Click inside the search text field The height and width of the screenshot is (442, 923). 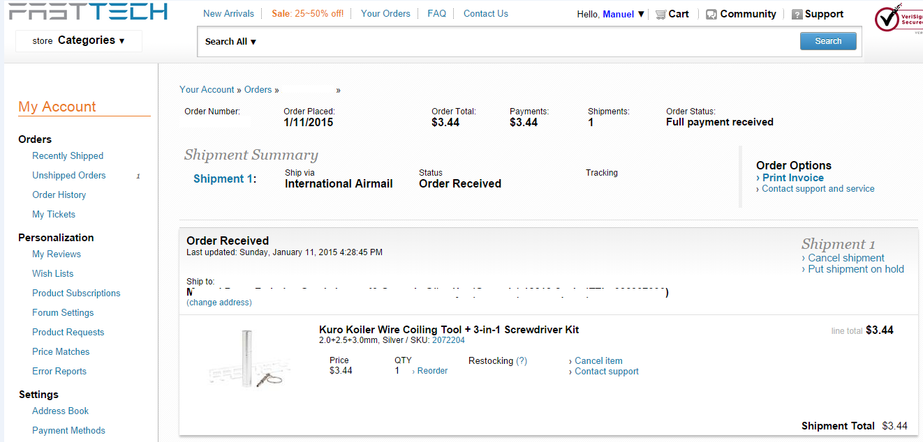pos(524,42)
